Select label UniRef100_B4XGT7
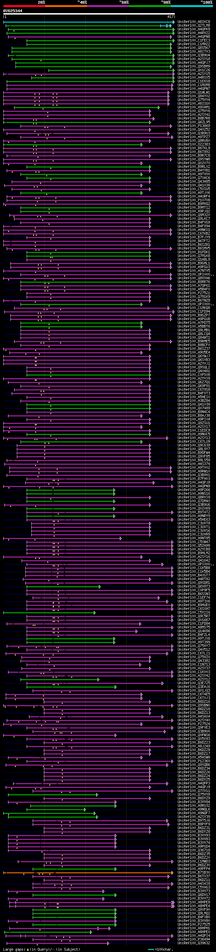 coord(194,575)
